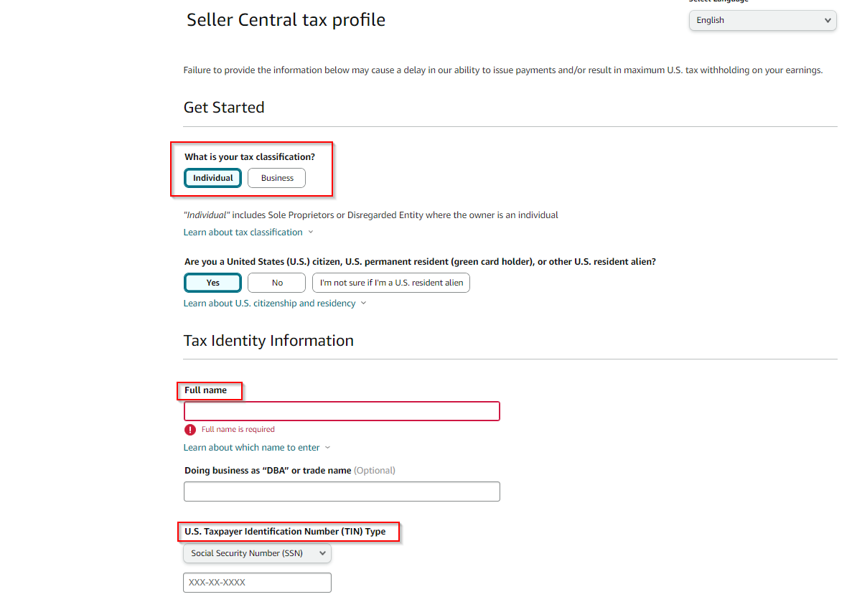
Task: Select Individual tax classification
Action: coord(212,178)
